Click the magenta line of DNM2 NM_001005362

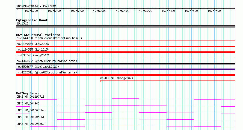tap(126, 113)
